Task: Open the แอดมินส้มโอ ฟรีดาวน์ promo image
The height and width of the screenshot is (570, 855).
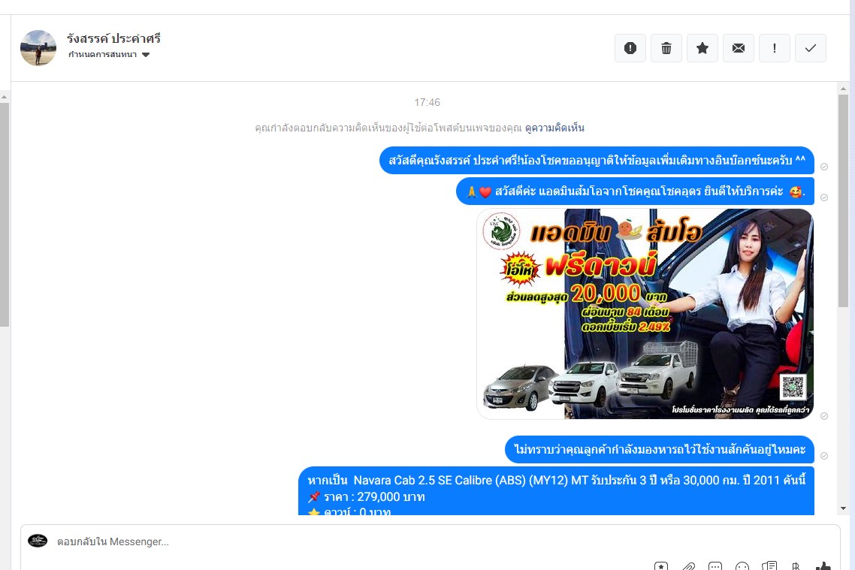Action: pos(645,314)
